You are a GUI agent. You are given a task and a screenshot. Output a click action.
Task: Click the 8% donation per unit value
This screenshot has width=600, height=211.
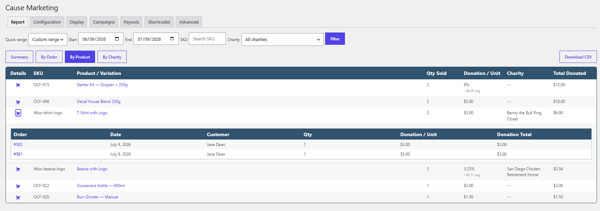click(466, 85)
